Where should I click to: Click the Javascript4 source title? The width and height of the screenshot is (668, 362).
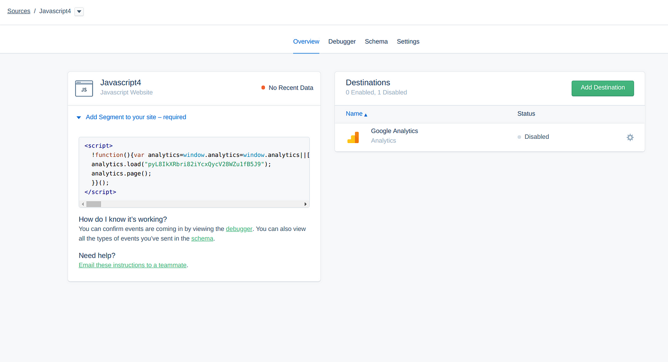coord(121,83)
